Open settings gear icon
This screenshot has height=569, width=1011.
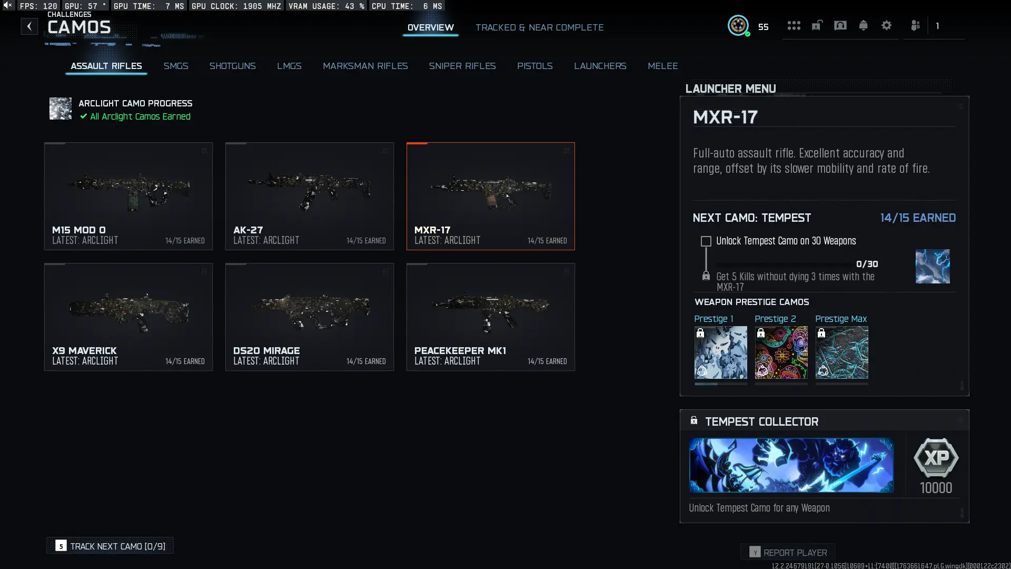coord(886,25)
